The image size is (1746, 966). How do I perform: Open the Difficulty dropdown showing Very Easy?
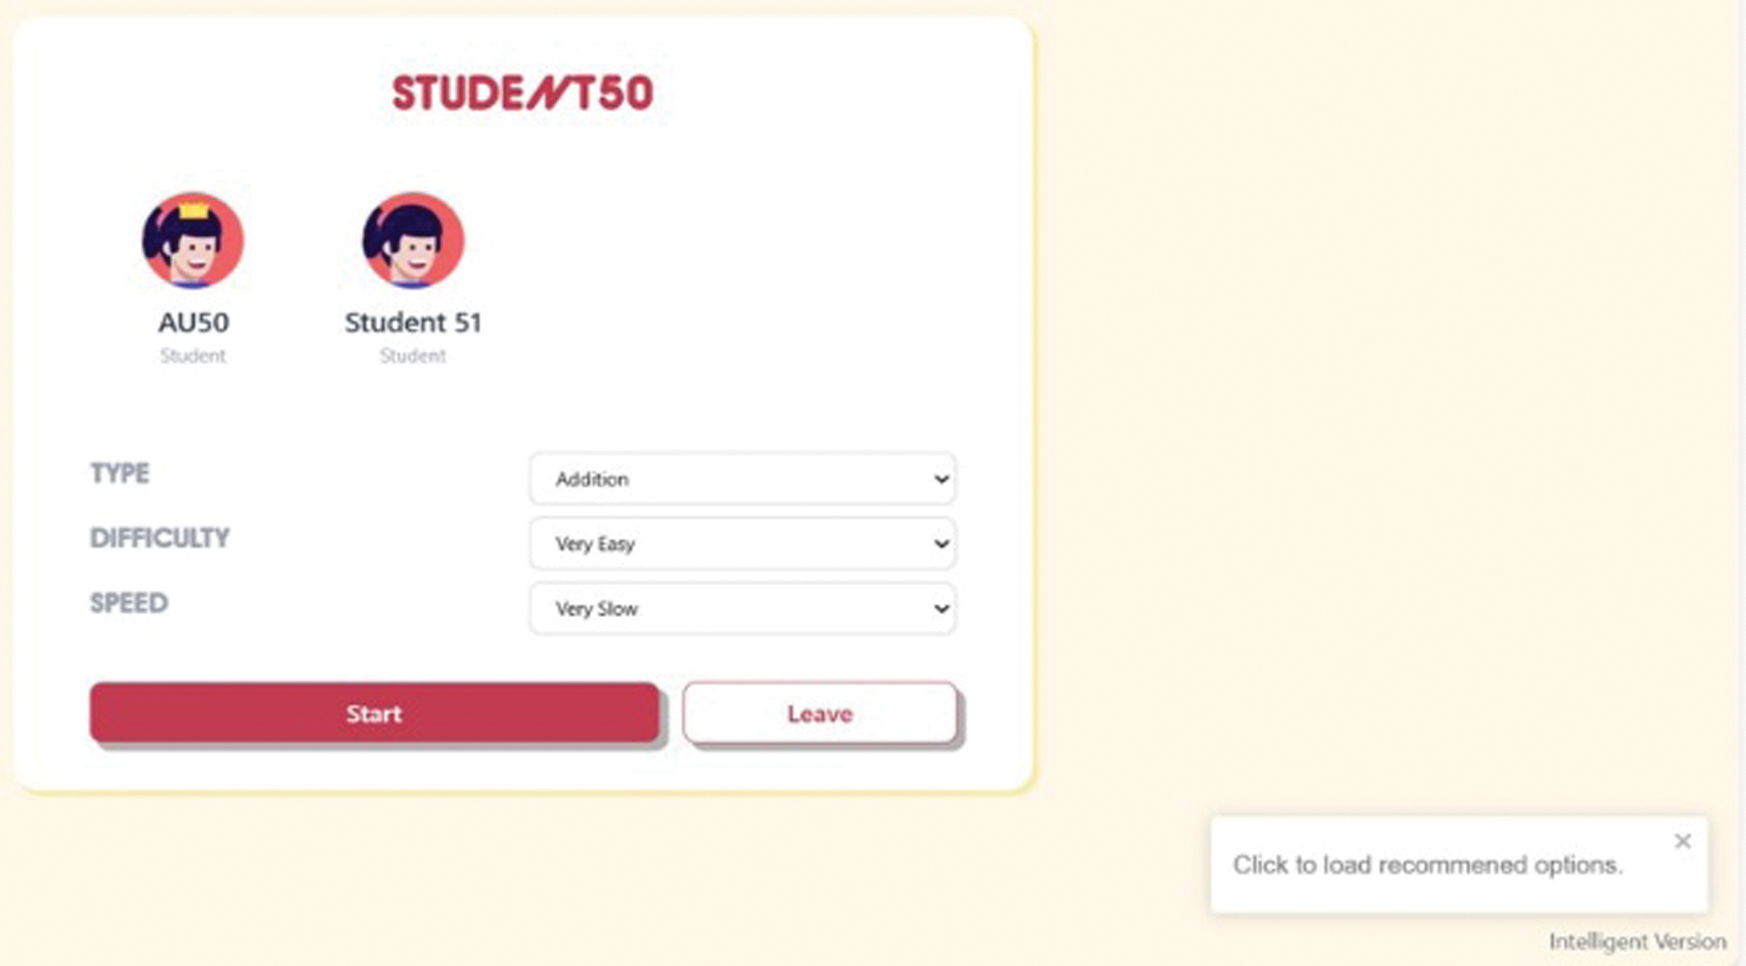click(742, 543)
